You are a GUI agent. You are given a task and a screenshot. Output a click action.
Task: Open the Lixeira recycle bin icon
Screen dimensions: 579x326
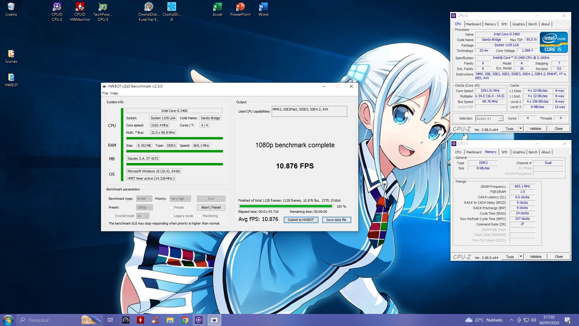11,9
